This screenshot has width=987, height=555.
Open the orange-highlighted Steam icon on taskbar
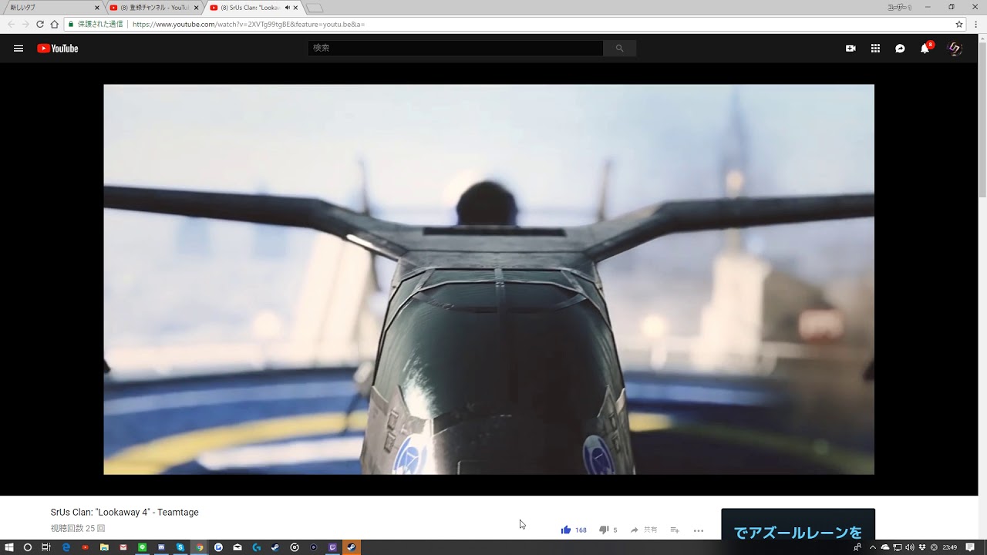[x=352, y=547]
